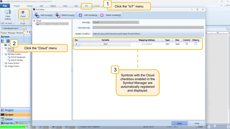Click the Description input field
Viewport: 230px width, 129px height.
click(x=148, y=28)
